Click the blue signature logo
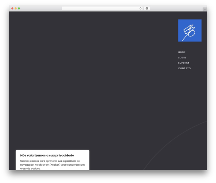This screenshot has width=216, height=183. click(190, 30)
